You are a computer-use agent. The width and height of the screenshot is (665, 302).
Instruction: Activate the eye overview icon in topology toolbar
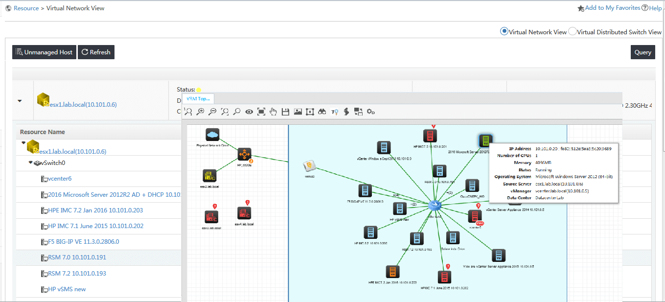pos(249,112)
